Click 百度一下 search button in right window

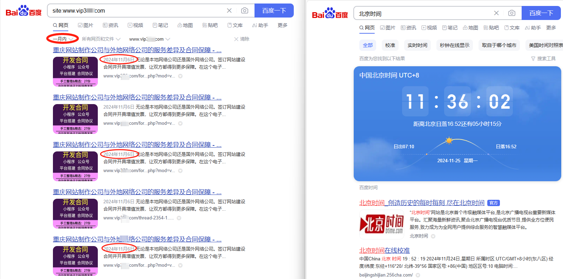[x=541, y=13]
